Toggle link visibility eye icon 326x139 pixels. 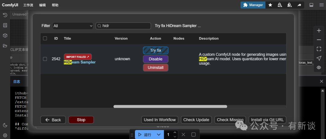click(x=319, y=68)
